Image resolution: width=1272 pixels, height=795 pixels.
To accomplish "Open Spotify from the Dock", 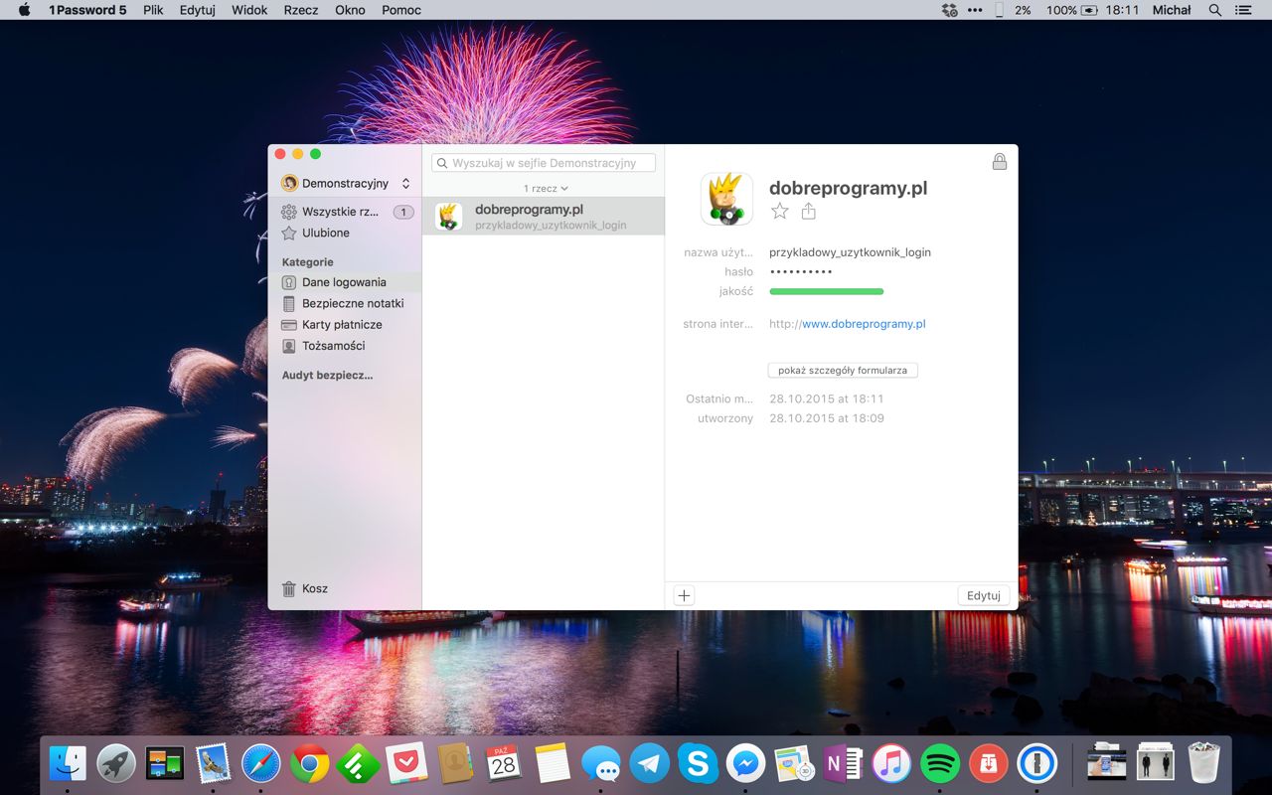I will pos(940,763).
